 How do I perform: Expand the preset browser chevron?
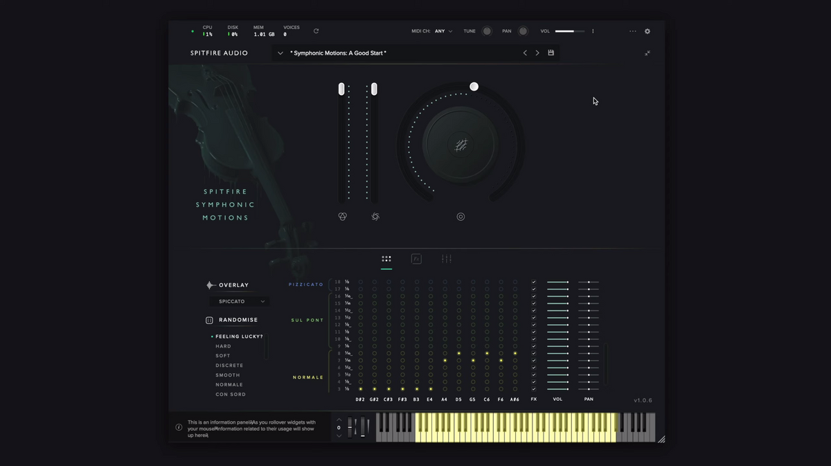click(280, 53)
